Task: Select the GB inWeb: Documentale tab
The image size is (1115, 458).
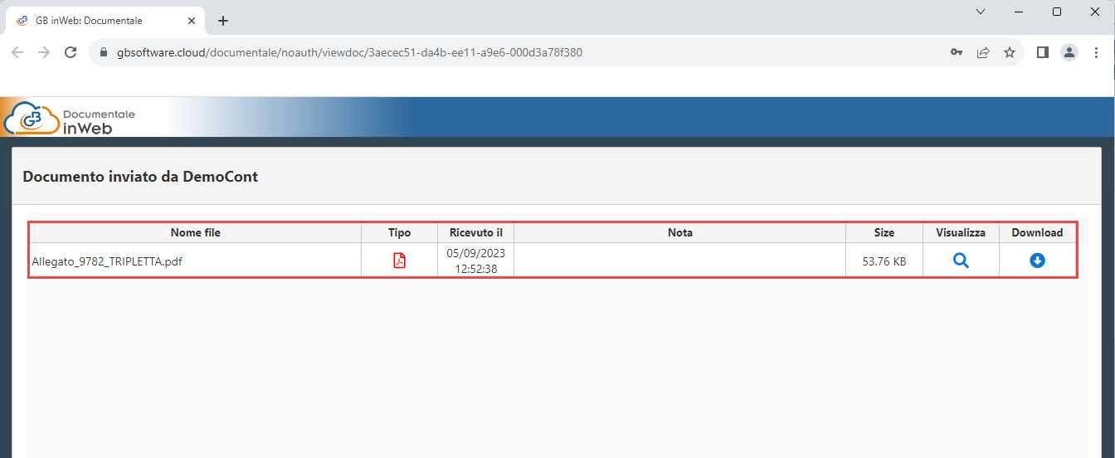Action: (91, 20)
